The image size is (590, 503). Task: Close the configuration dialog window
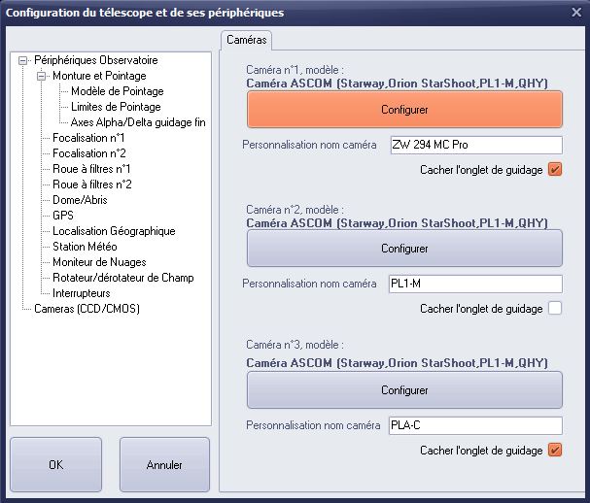pos(576,13)
